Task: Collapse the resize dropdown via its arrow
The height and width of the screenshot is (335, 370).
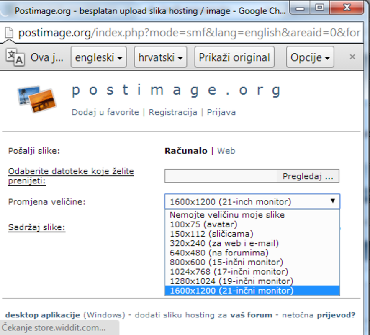Action: 333,201
